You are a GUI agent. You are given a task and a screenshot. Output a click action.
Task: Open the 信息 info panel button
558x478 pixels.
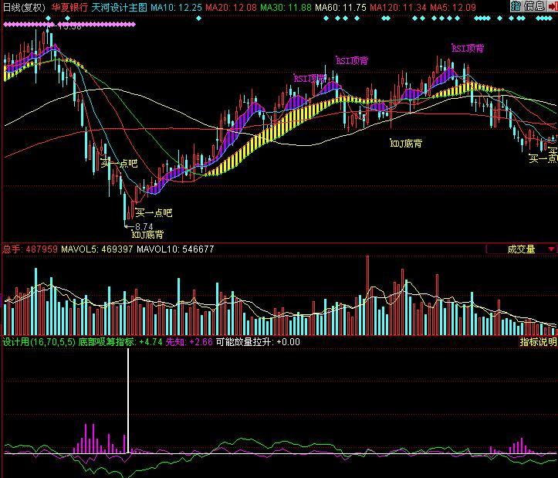[534, 6]
